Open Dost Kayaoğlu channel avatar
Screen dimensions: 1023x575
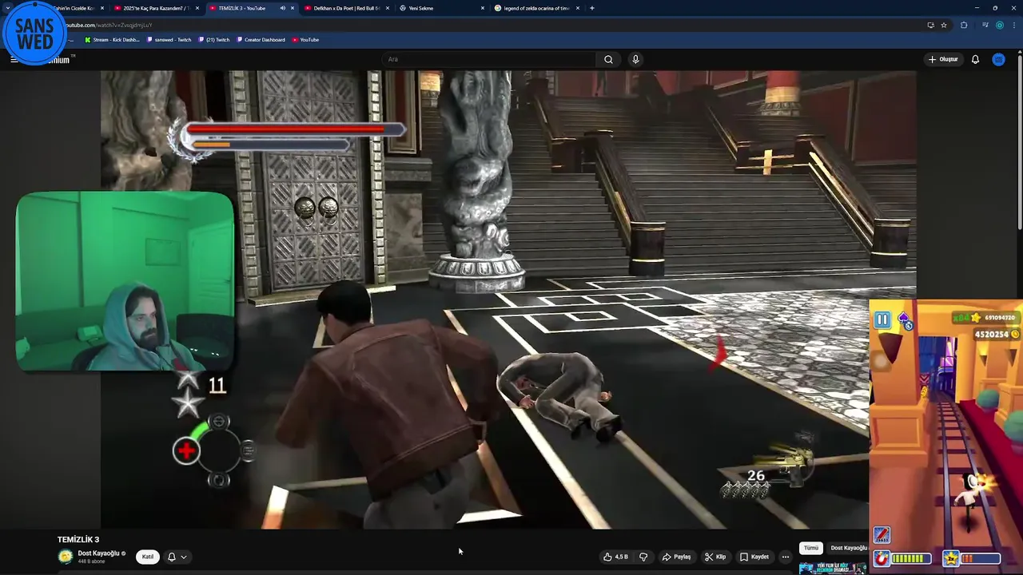66,557
